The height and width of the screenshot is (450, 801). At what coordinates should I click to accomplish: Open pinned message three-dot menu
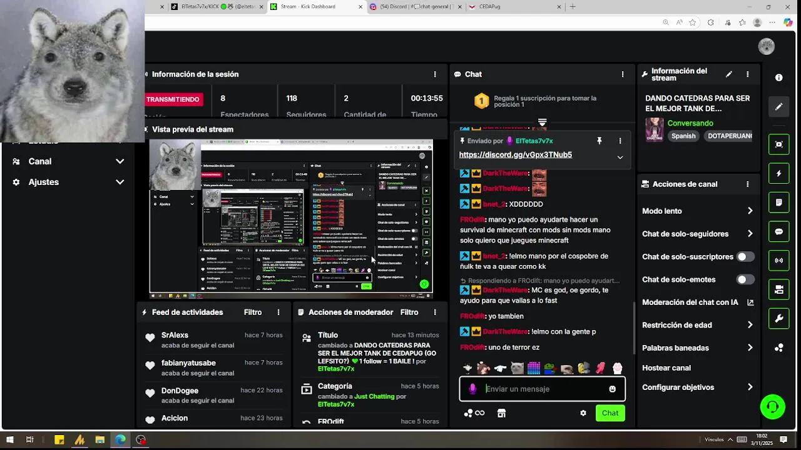(x=620, y=141)
